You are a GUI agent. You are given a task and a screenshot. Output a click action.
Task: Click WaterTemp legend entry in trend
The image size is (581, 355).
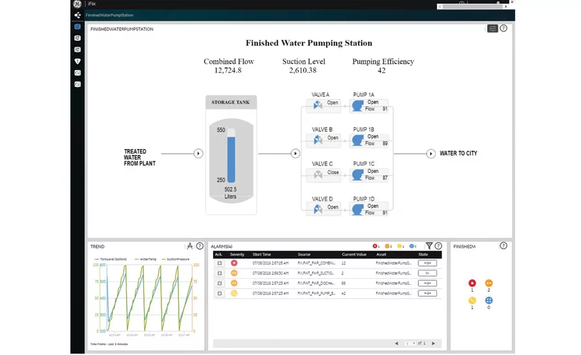(x=146, y=259)
